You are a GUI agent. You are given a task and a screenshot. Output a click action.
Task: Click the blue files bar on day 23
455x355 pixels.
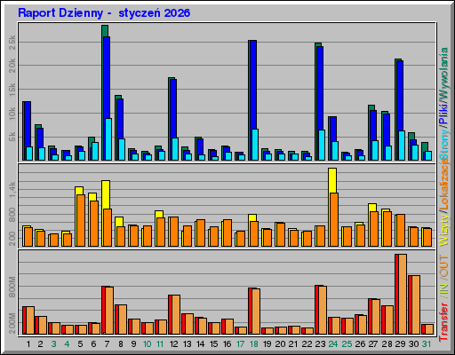point(320,88)
